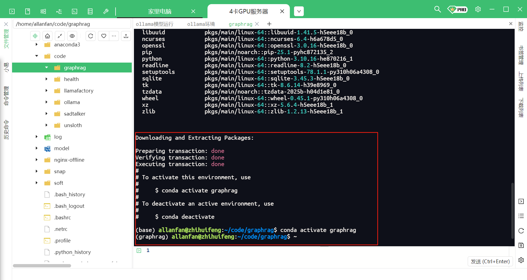Refresh the file manager listing
Image resolution: width=527 pixels, height=280 pixels.
click(x=90, y=36)
